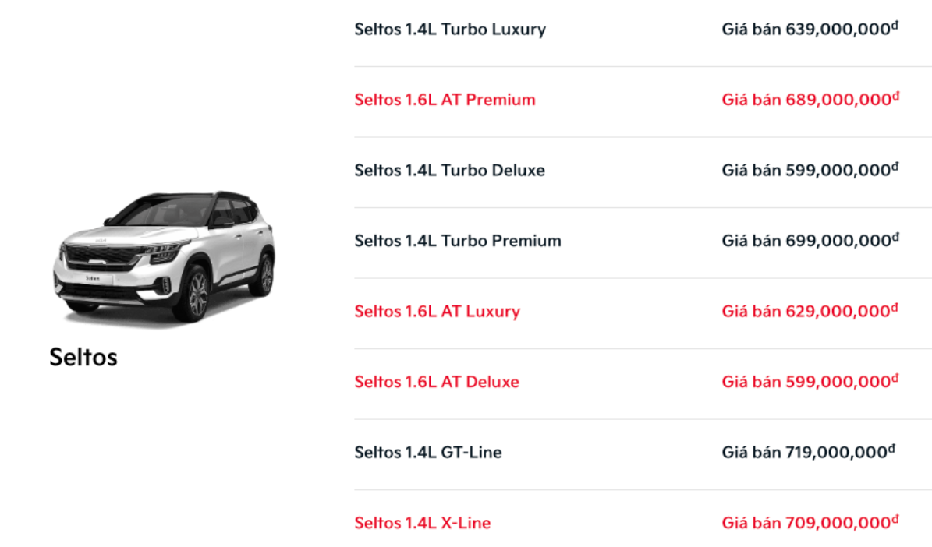Select Seltos 1.6L AT Luxury variant
The image size is (932, 547).
(x=437, y=311)
